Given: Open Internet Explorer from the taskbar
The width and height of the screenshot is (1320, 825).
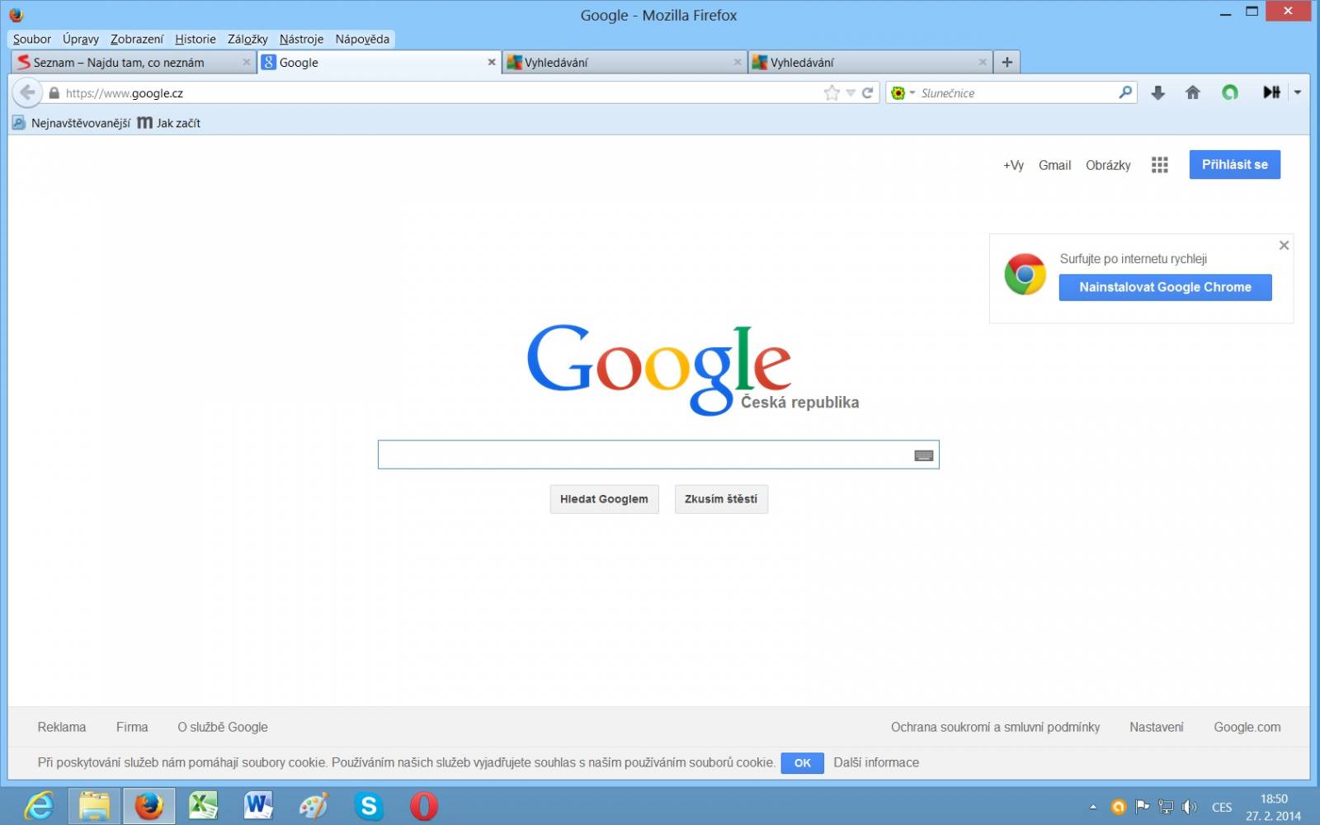Looking at the screenshot, I should [39, 806].
